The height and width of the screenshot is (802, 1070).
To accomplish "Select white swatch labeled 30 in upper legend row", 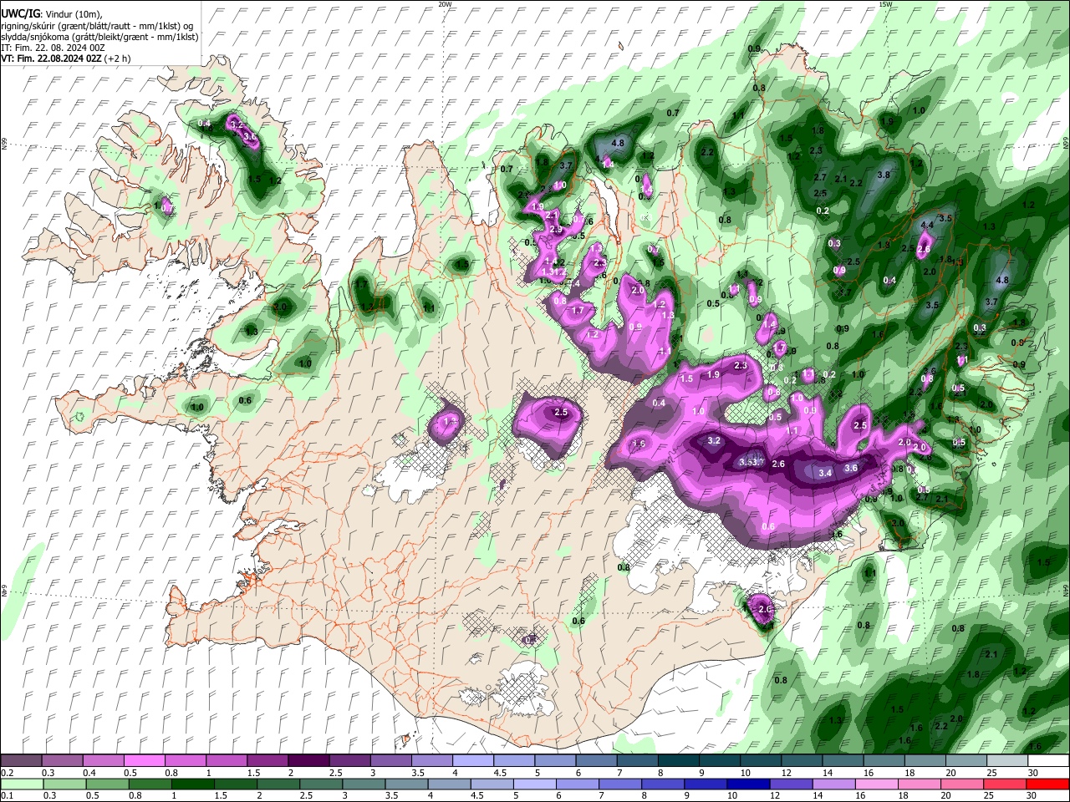I will [1048, 760].
